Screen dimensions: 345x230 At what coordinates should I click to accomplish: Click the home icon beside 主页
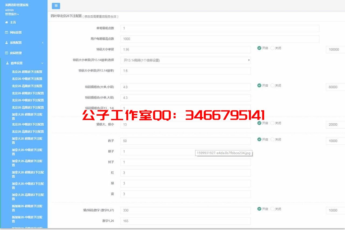6,22
